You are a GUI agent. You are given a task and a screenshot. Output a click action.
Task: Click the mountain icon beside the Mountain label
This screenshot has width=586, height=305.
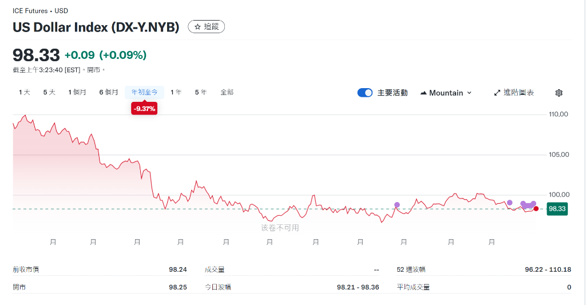point(423,93)
